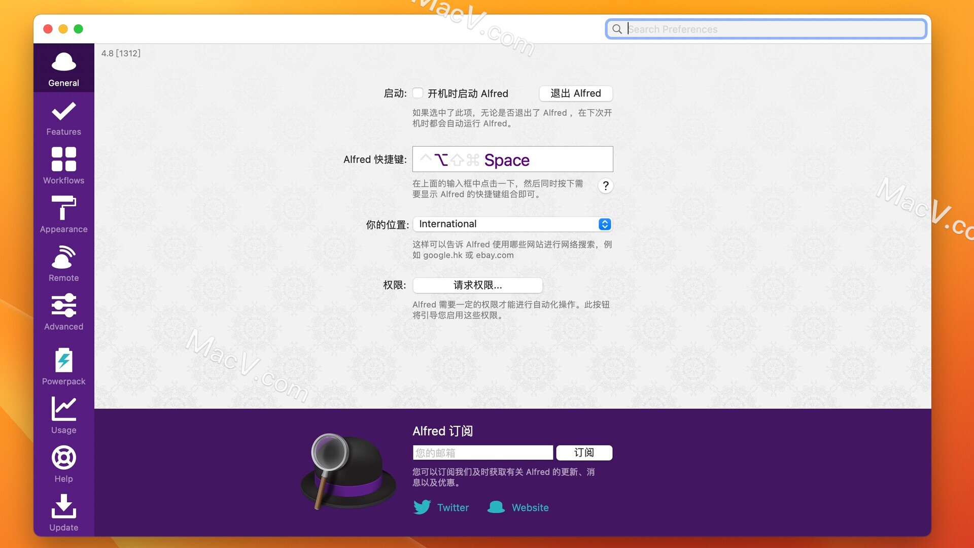This screenshot has width=974, height=548.
Task: Open the Help section
Action: click(x=63, y=464)
